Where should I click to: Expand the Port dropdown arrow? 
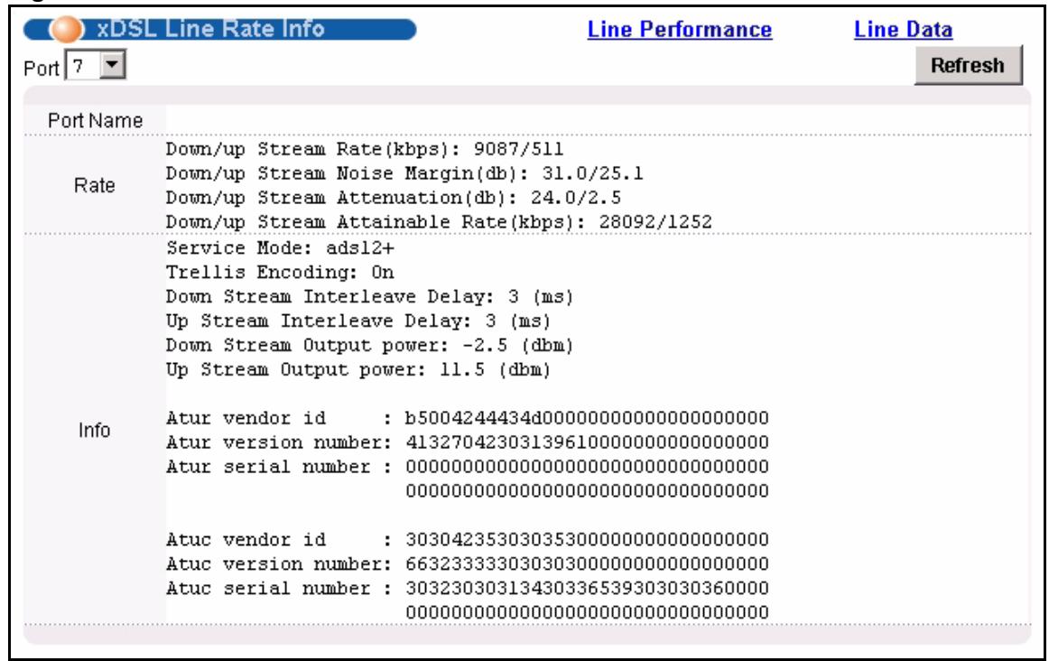tap(112, 66)
